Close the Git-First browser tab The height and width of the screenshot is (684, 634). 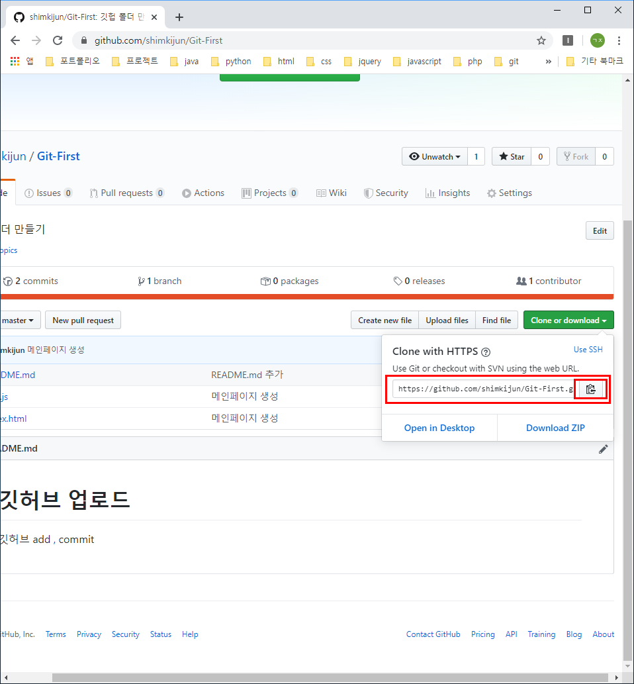pos(154,17)
